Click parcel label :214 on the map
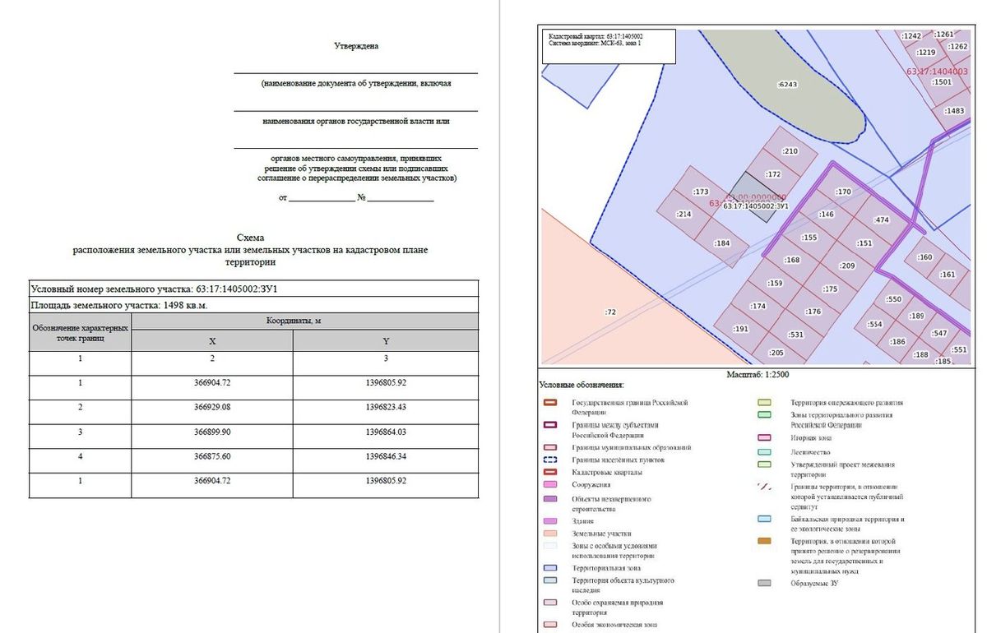 coord(683,214)
